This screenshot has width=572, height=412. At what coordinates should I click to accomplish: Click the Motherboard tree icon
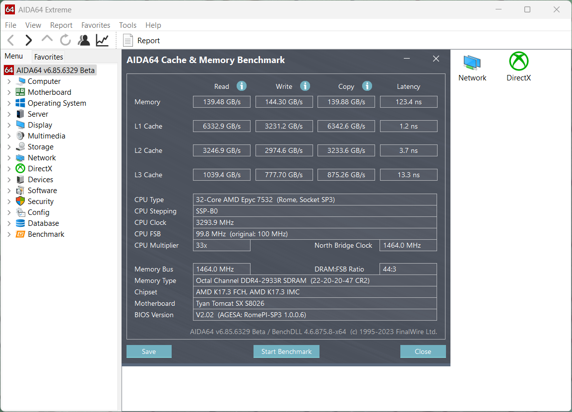pyautogui.click(x=20, y=92)
